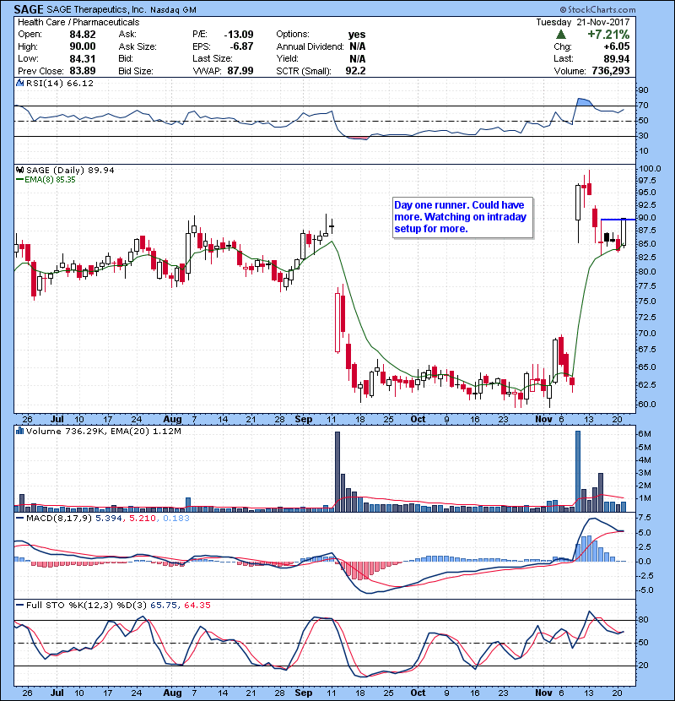This screenshot has height=701, width=675.
Task: Select the date Tuesday 21-Nov-2017
Action: [x=583, y=22]
